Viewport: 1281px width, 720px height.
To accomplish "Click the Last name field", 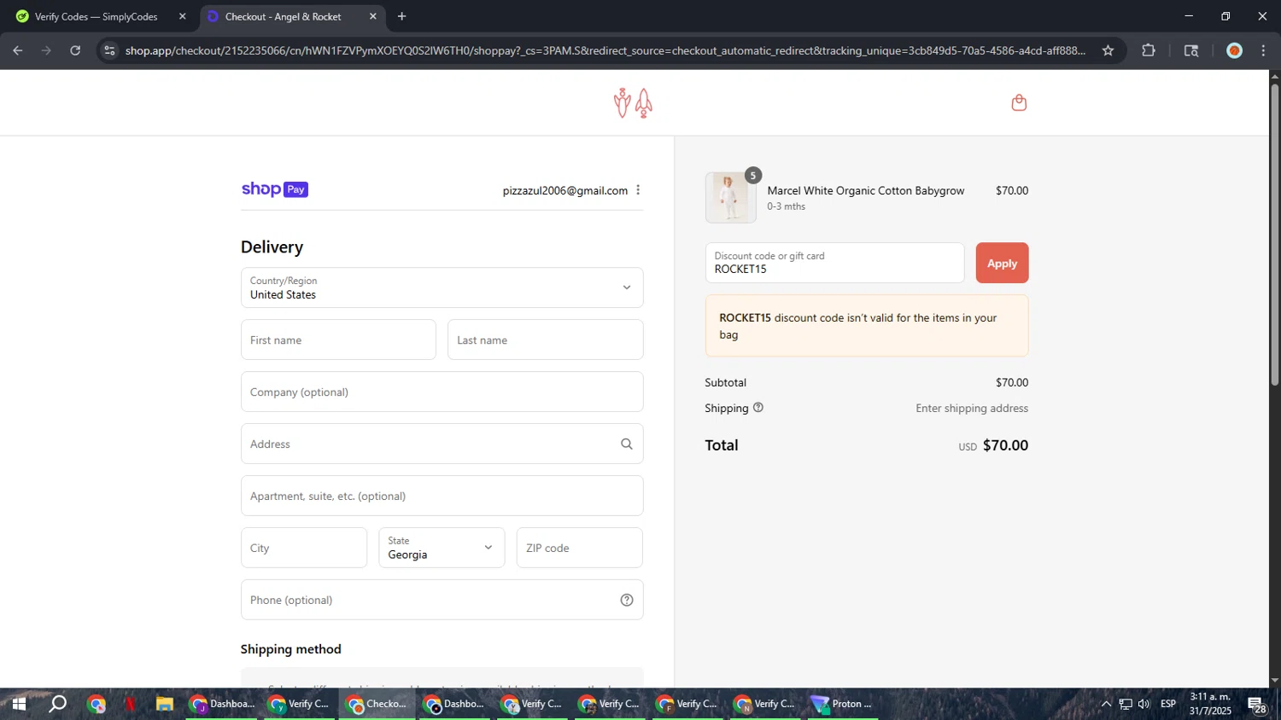I will 545,340.
